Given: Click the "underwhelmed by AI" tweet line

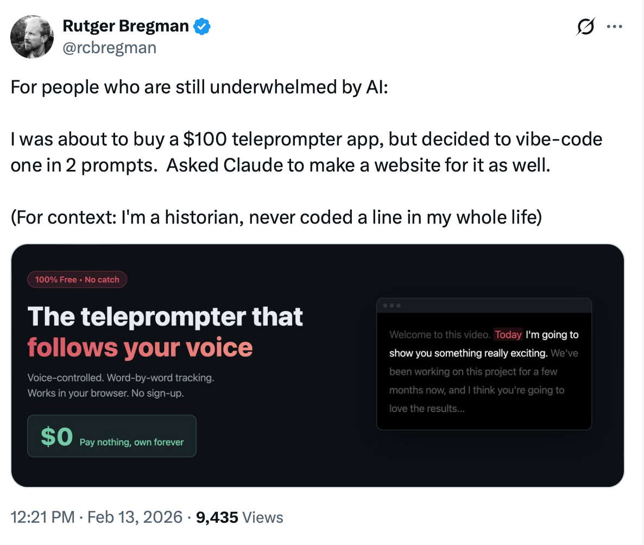Looking at the screenshot, I should click(199, 88).
